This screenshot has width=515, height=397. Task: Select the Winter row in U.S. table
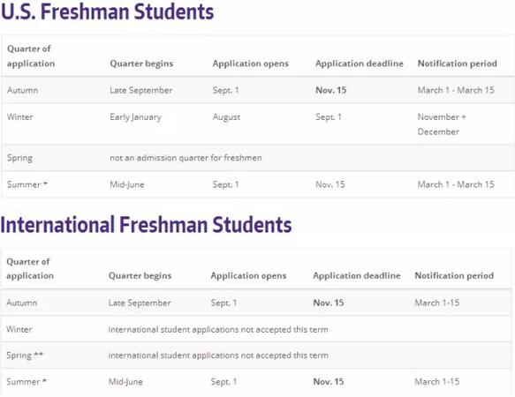(258, 124)
